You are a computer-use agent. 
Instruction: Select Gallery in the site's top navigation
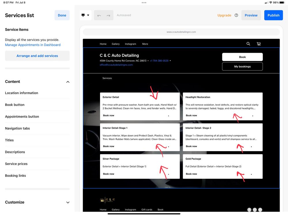(116, 44)
